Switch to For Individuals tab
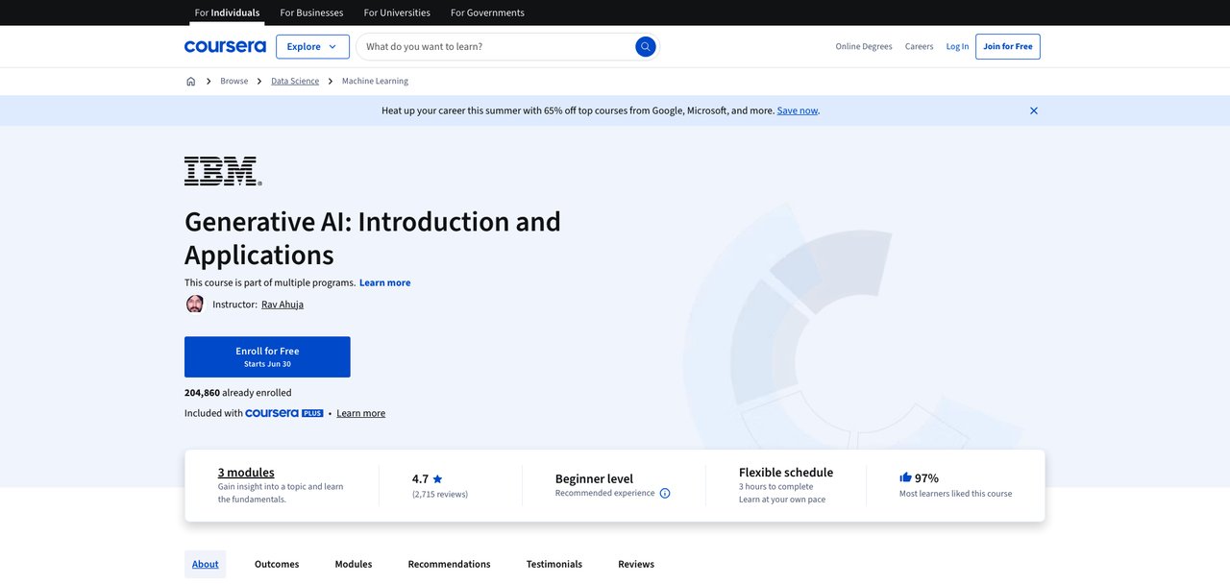Image resolution: width=1230 pixels, height=586 pixels. click(x=227, y=12)
